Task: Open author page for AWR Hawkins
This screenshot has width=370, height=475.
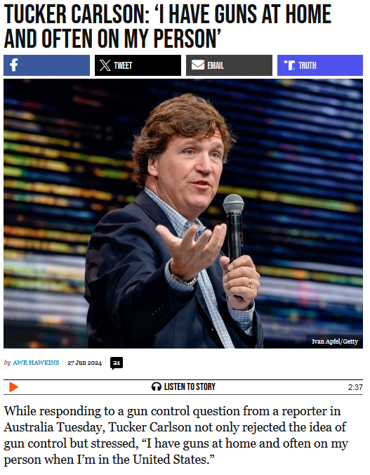Action: click(x=36, y=363)
